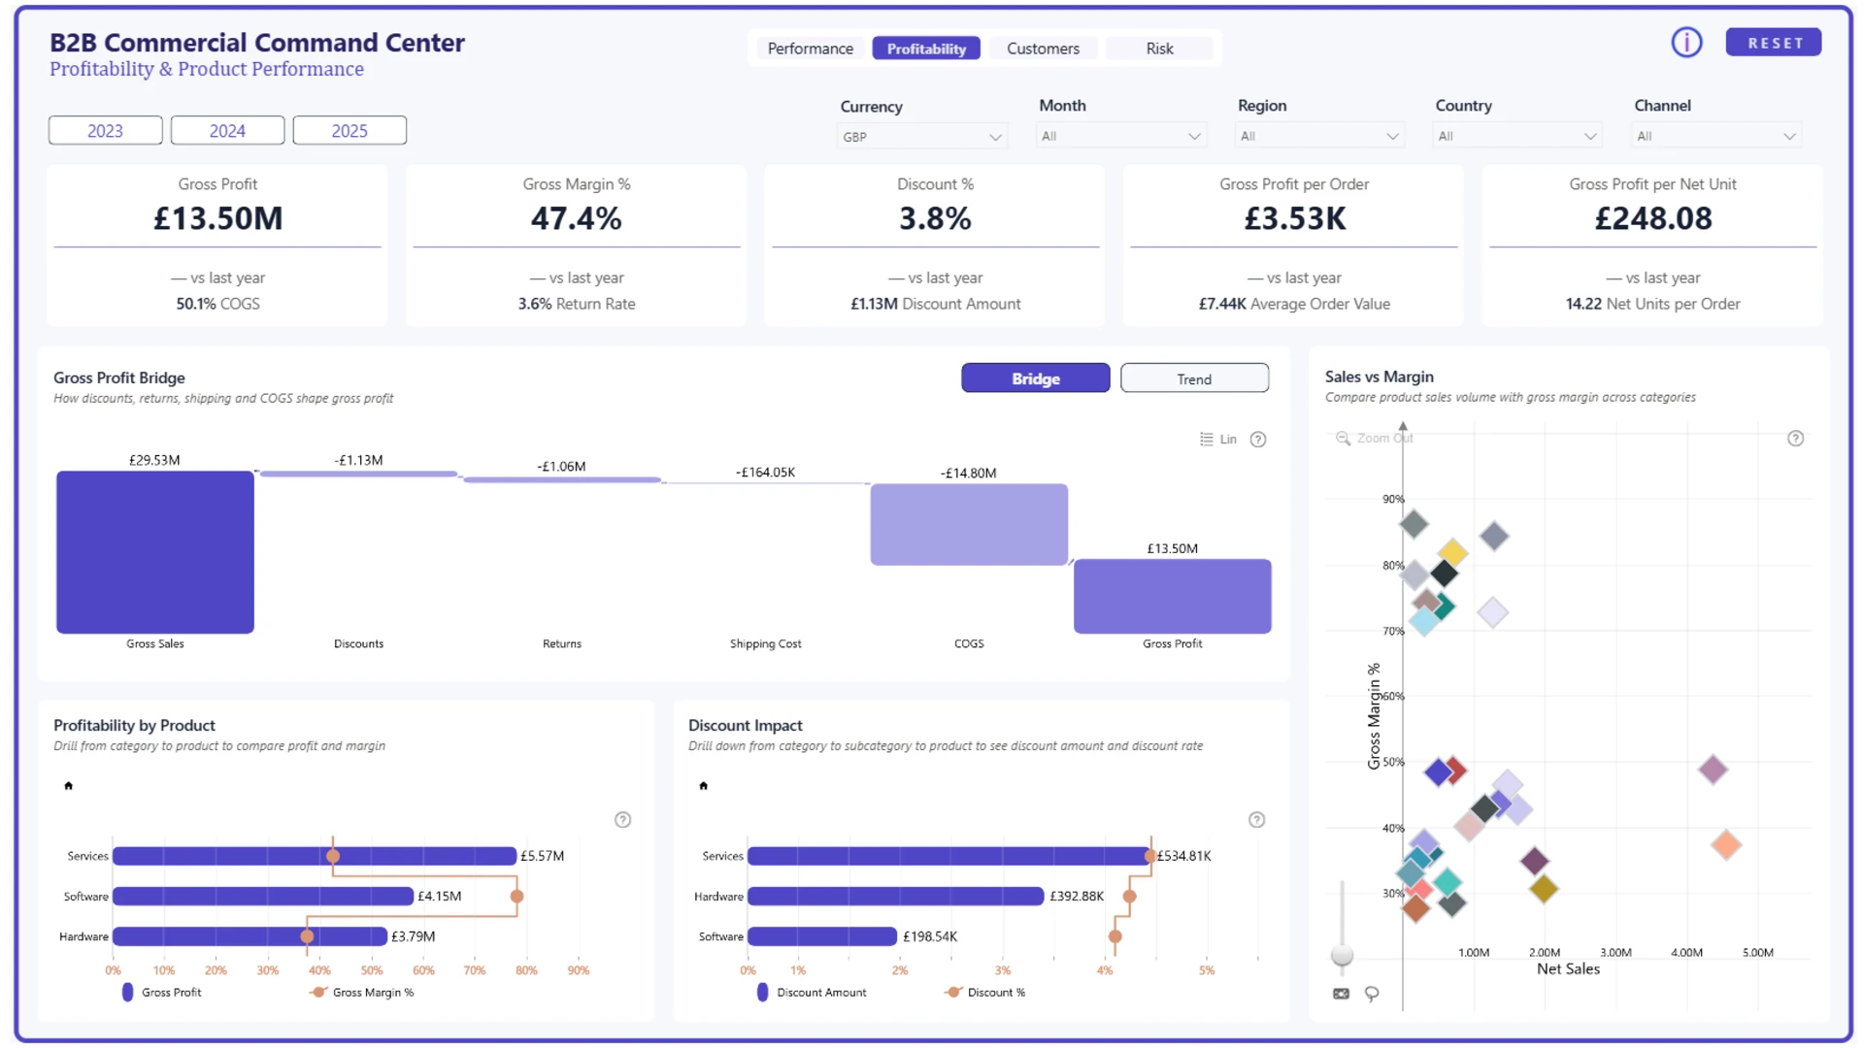This screenshot has width=1864, height=1048.
Task: Expand the Region filter dropdown
Action: (1319, 136)
